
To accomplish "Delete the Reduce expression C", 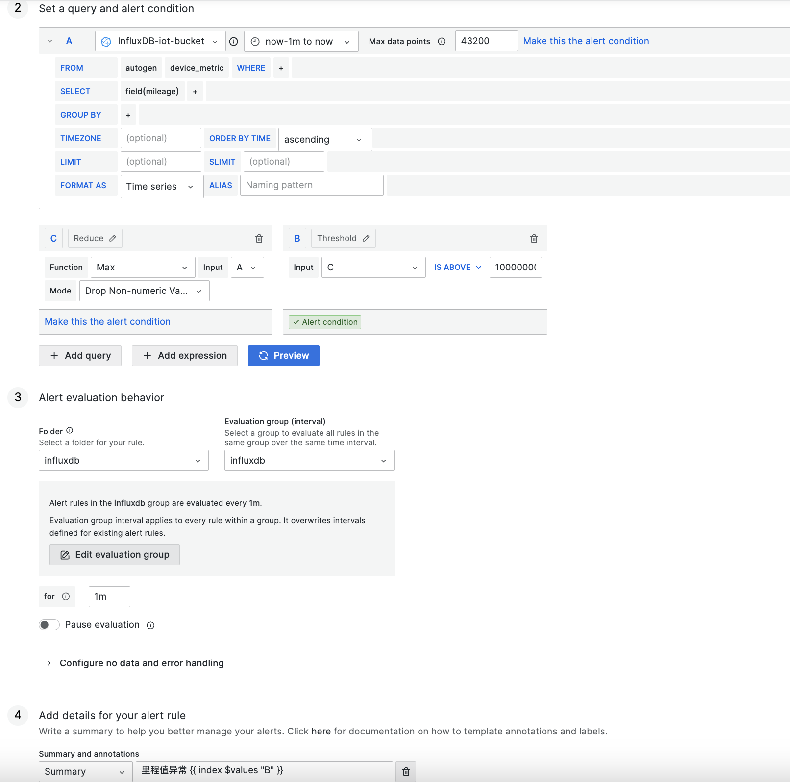I will (259, 239).
